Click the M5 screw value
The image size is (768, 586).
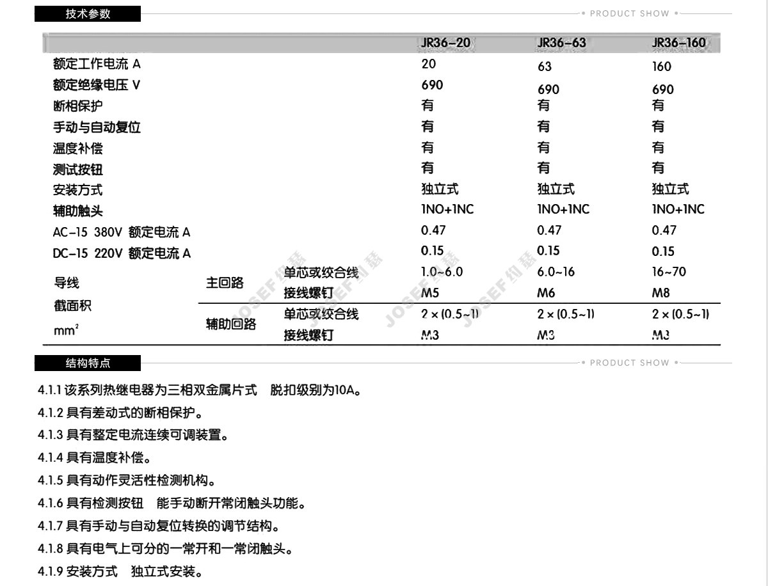430,293
